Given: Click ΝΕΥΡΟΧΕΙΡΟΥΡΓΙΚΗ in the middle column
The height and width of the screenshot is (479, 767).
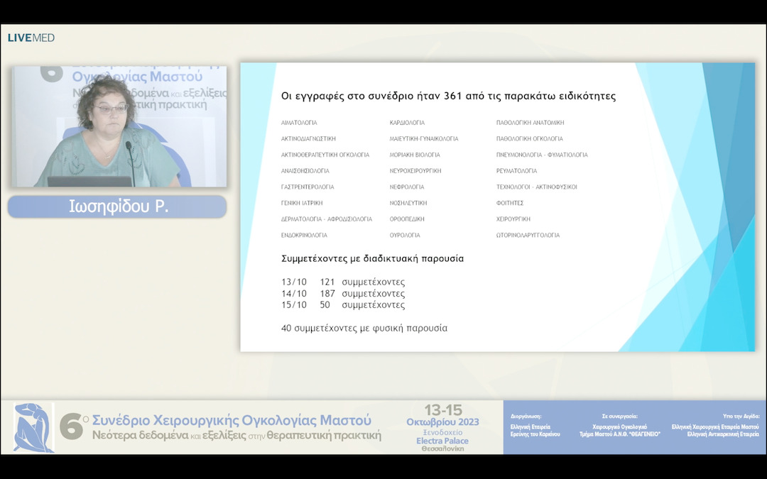Looking at the screenshot, I should point(415,171).
